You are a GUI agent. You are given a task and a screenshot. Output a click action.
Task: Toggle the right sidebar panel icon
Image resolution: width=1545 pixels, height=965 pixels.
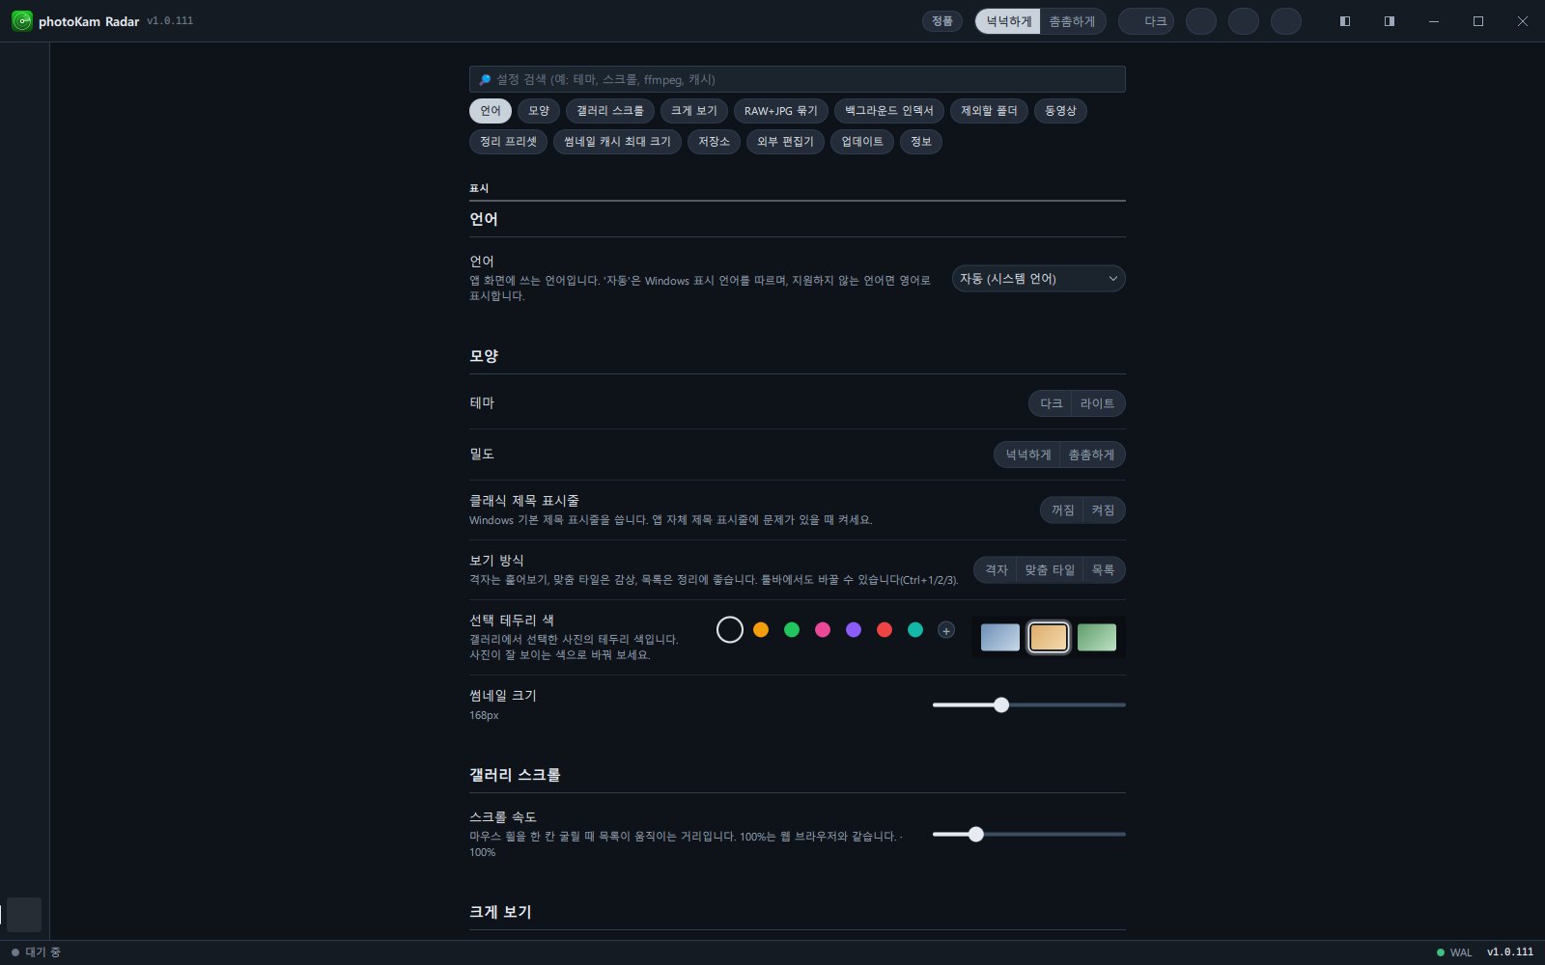coord(1389,21)
